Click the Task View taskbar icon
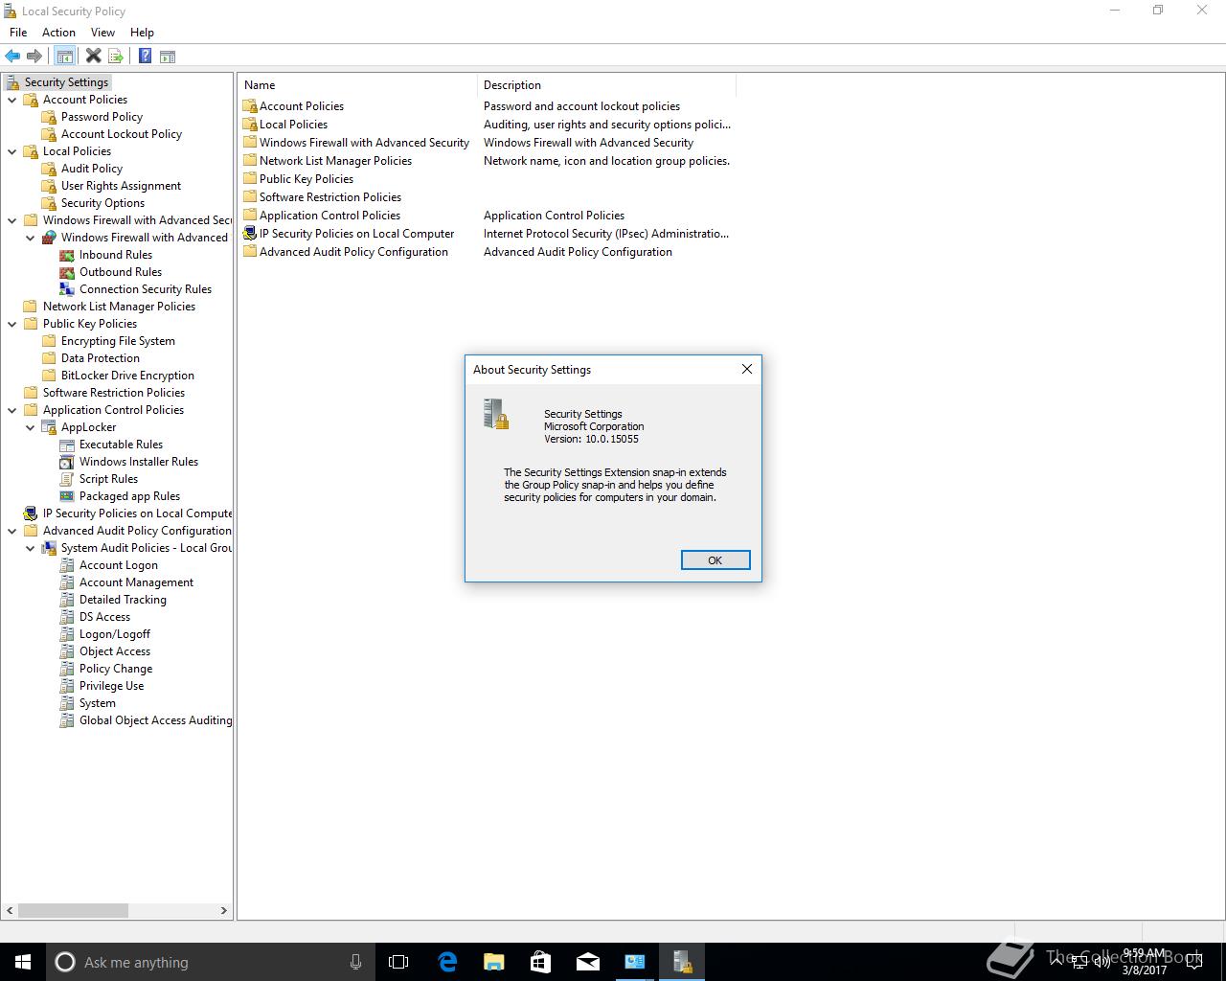This screenshot has height=981, width=1226. (x=398, y=962)
